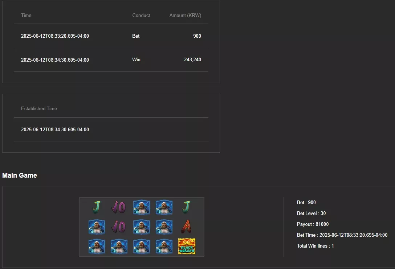Viewport: 395px width, 269px height.
Task: Click the Win conduct cell
Action: (136, 60)
